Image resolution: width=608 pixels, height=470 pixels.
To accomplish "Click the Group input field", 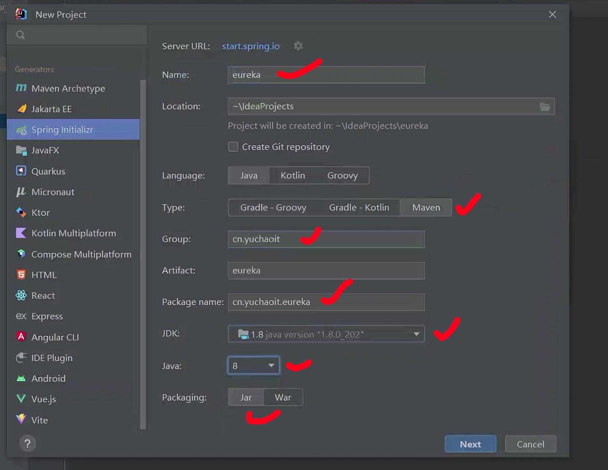I will pyautogui.click(x=326, y=239).
